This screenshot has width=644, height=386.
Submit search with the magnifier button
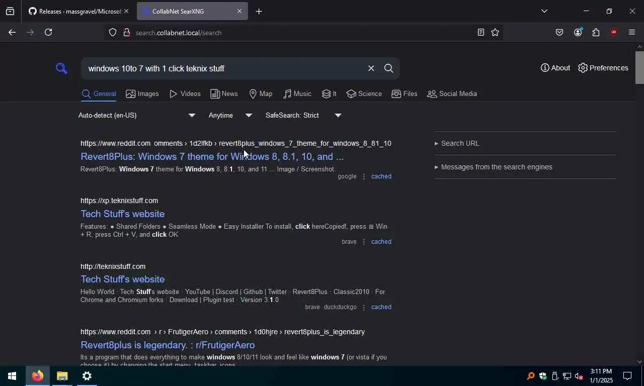click(388, 68)
